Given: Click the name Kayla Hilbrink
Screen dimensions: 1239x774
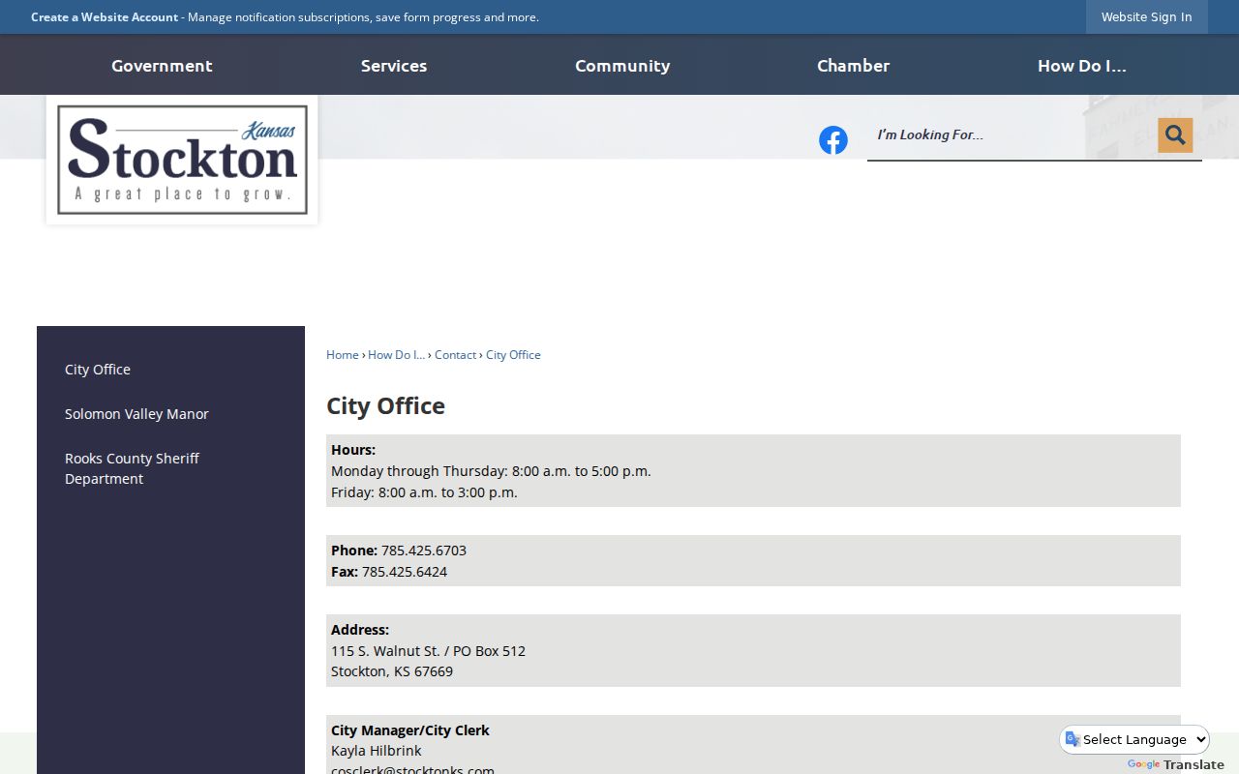Looking at the screenshot, I should [377, 751].
